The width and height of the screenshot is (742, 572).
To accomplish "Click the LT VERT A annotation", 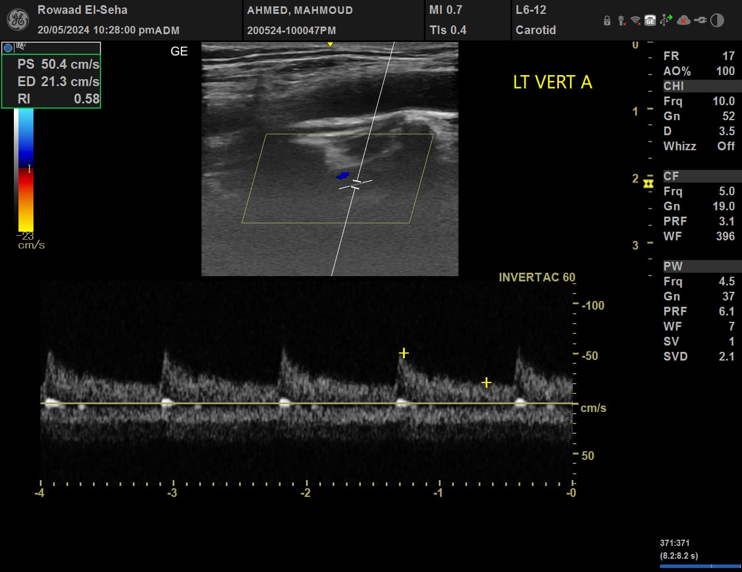I will tap(553, 83).
